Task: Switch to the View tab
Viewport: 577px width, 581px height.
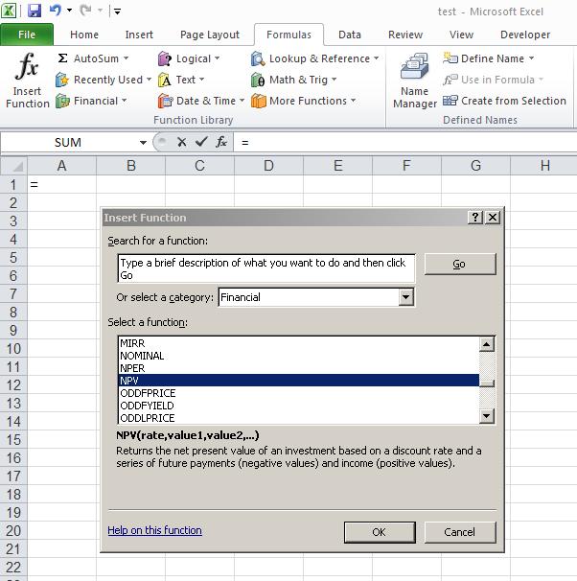Action: 461,35
